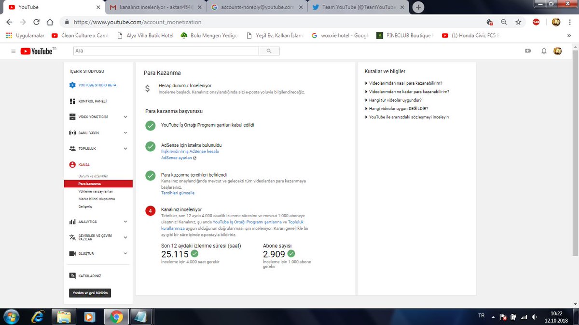Open woxxie hotel bookmark
The height and width of the screenshot is (325, 579).
[339, 36]
